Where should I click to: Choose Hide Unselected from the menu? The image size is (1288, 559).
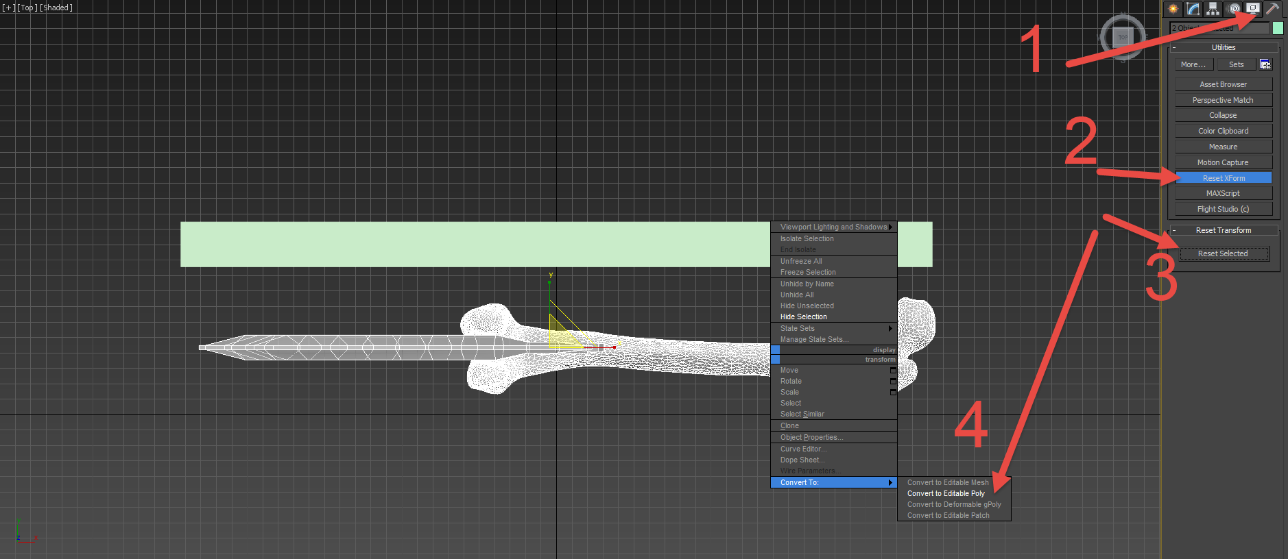pyautogui.click(x=834, y=306)
